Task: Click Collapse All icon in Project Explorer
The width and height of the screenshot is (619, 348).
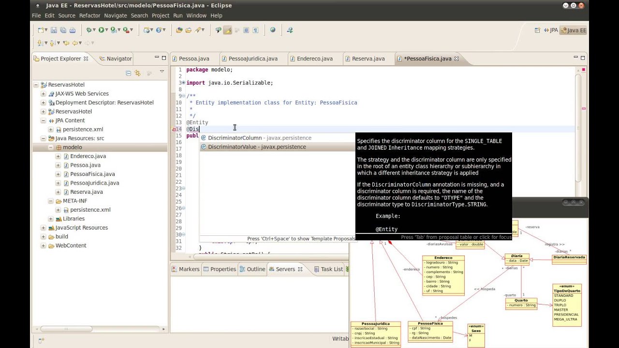Action: pyautogui.click(x=128, y=73)
